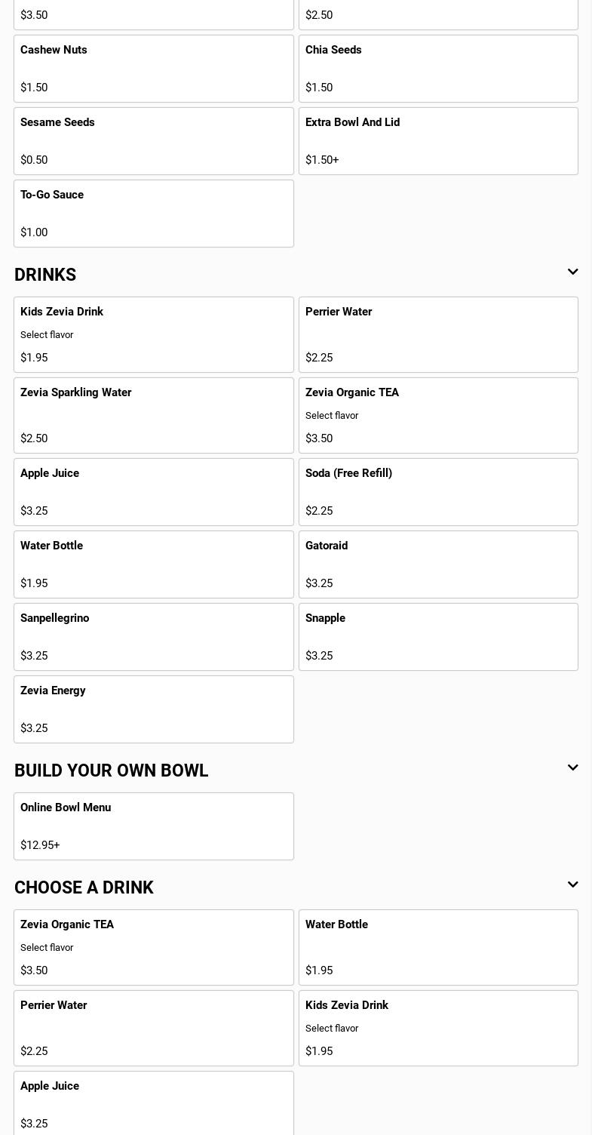The width and height of the screenshot is (592, 1135).
Task: Choose the Sanpellegrino drink
Action: (x=153, y=637)
